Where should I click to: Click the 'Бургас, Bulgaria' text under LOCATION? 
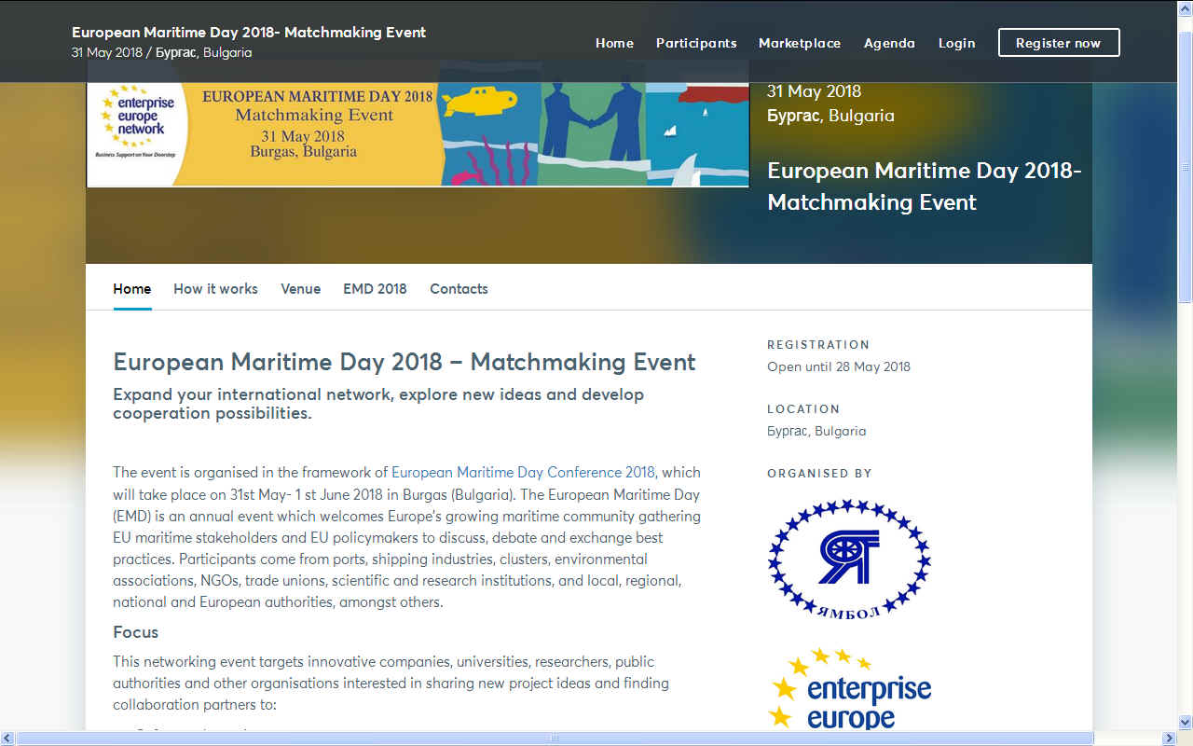point(816,431)
